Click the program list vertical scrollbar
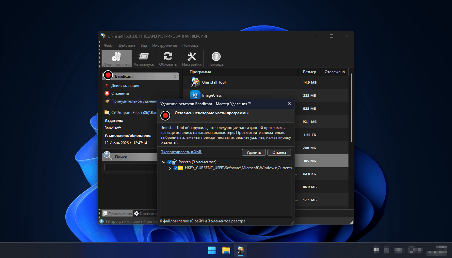 click(x=351, y=108)
